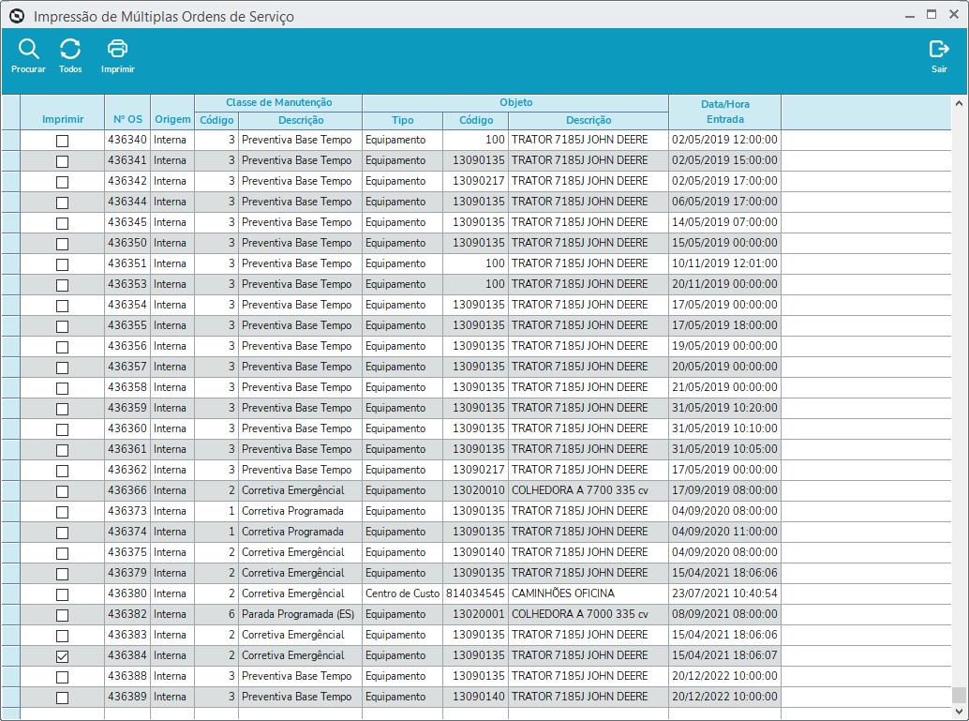Tick print checkbox for OS 436345
Viewport: 969px width, 721px height.
tap(63, 223)
